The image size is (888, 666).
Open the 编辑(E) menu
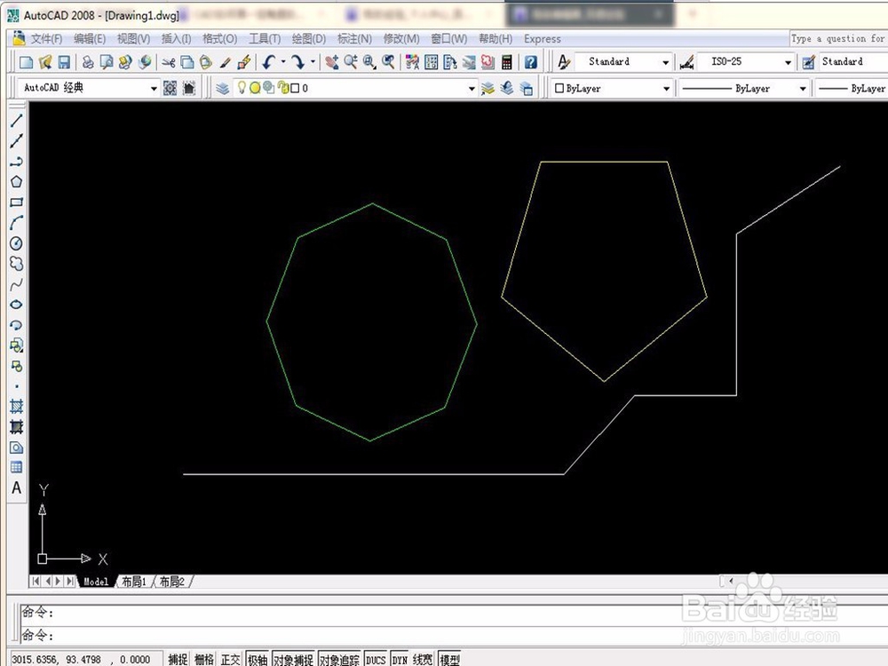(x=90, y=38)
